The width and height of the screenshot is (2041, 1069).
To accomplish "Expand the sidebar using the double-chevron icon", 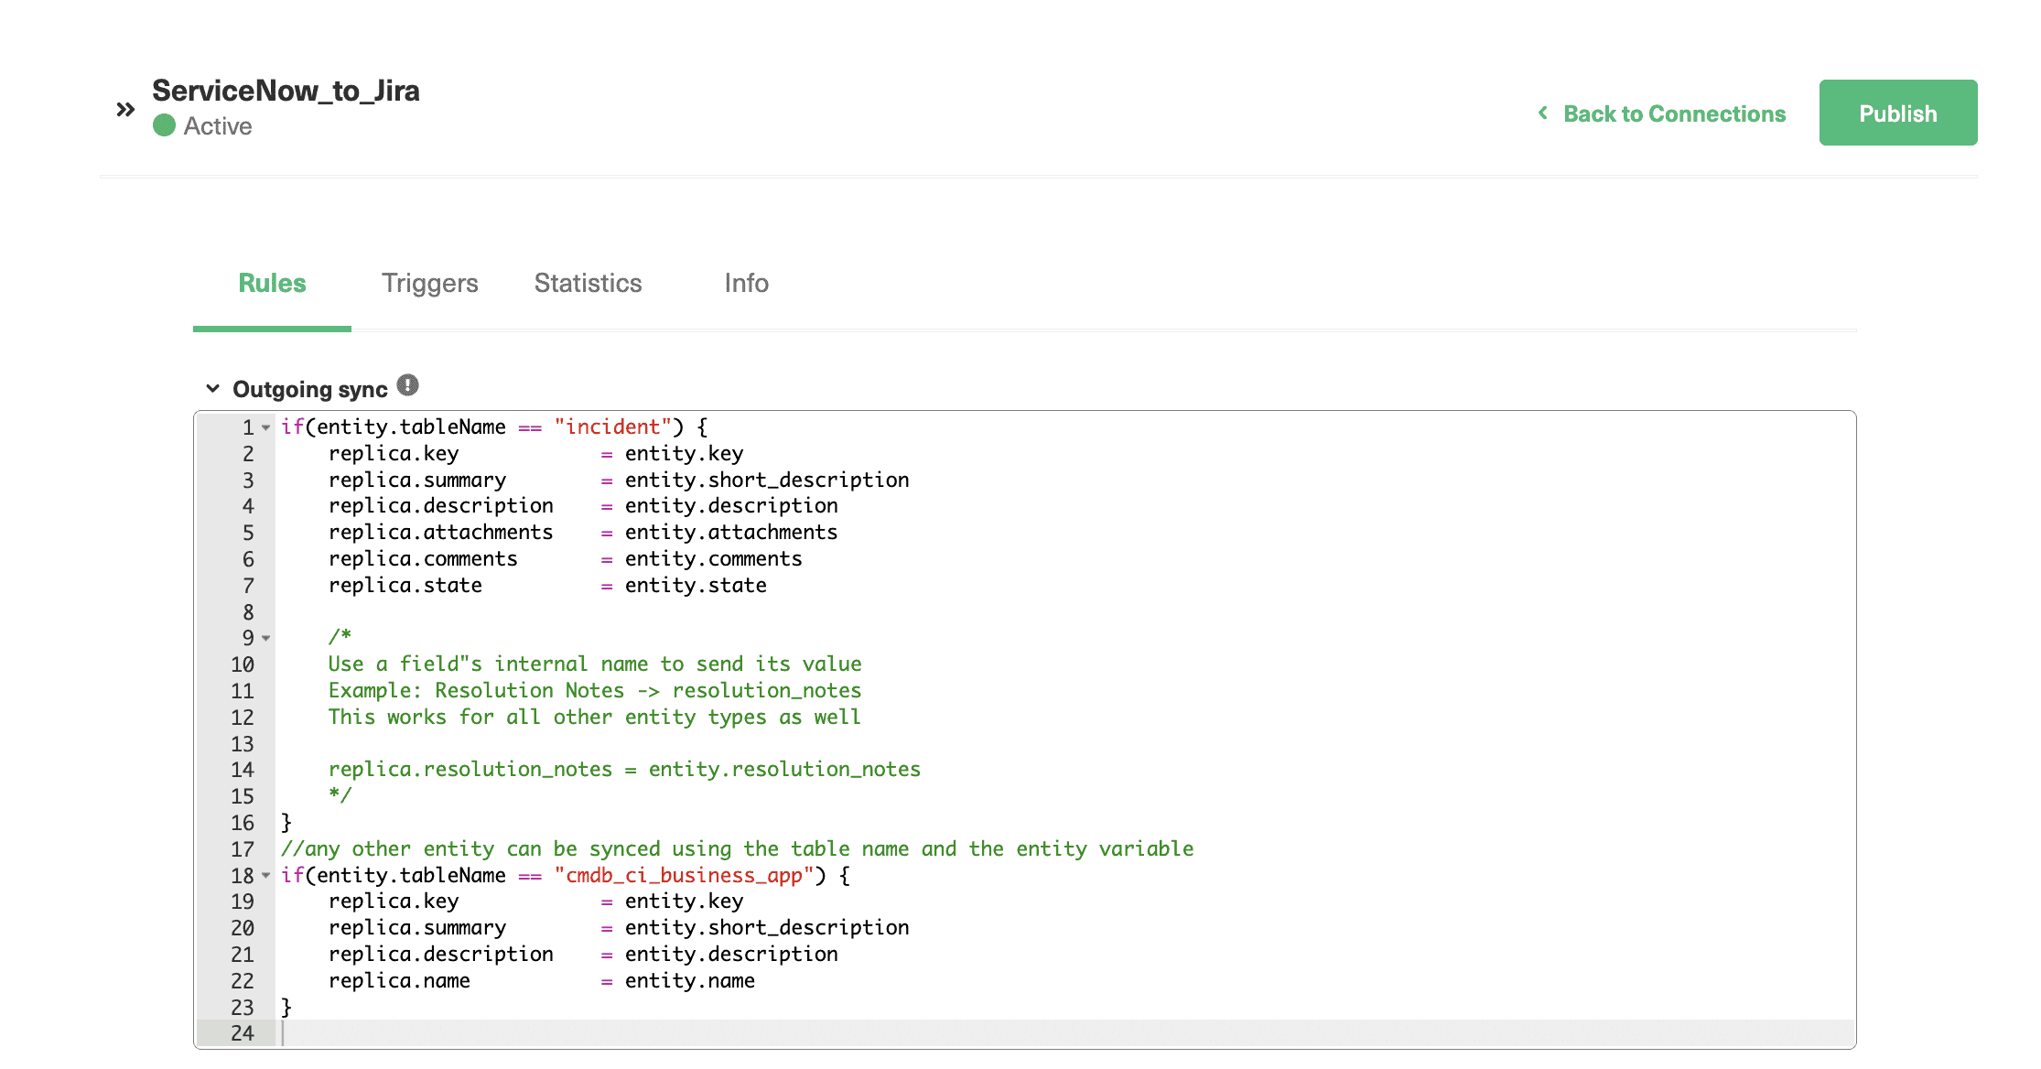I will coord(125,109).
